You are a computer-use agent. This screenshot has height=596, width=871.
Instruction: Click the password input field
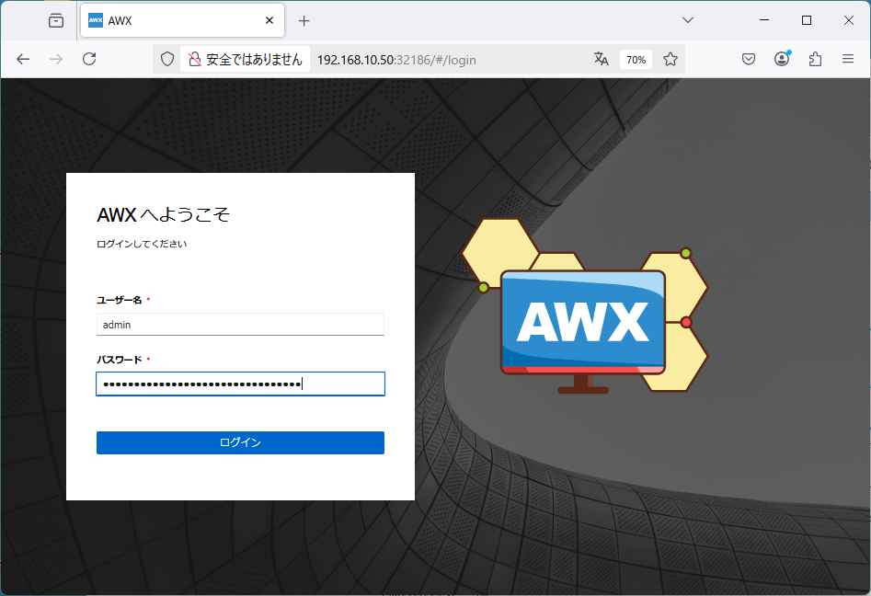tap(241, 384)
